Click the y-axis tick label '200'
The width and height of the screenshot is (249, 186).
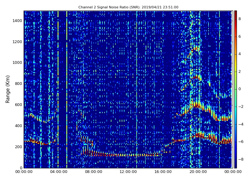pyautogui.click(x=18, y=147)
